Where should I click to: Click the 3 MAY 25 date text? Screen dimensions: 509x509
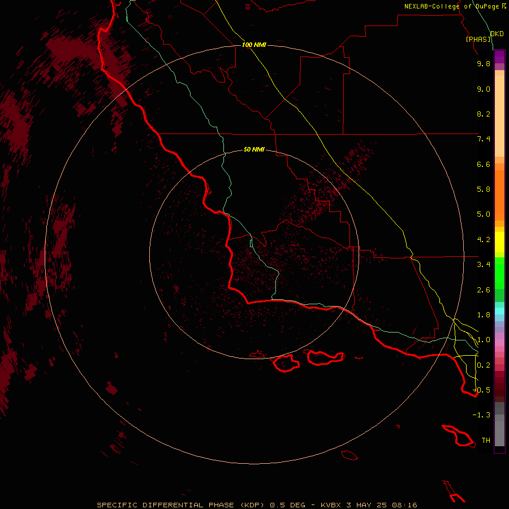(366, 505)
